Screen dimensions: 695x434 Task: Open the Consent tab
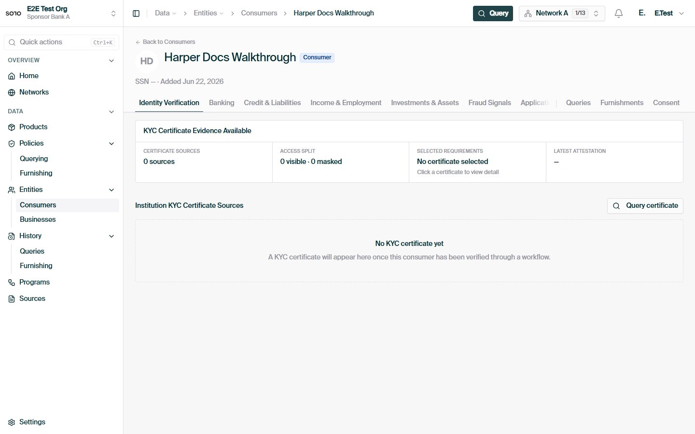pyautogui.click(x=666, y=103)
